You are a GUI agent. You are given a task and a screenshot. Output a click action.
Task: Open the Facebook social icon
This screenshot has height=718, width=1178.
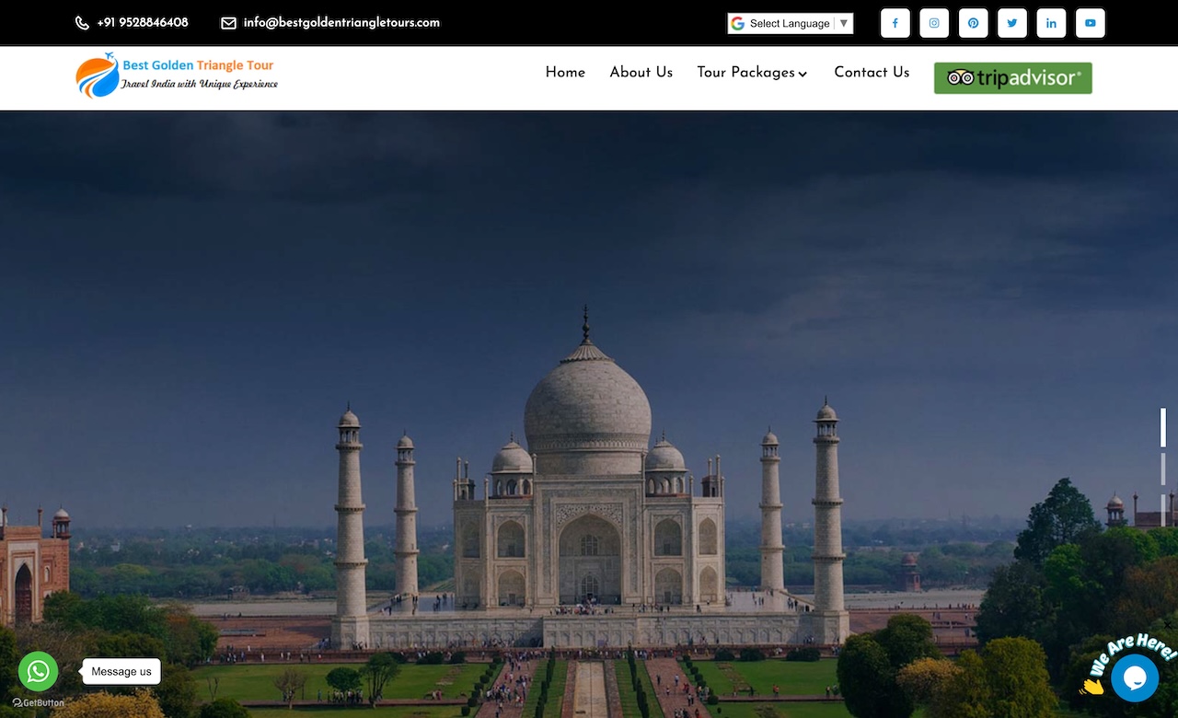(895, 23)
